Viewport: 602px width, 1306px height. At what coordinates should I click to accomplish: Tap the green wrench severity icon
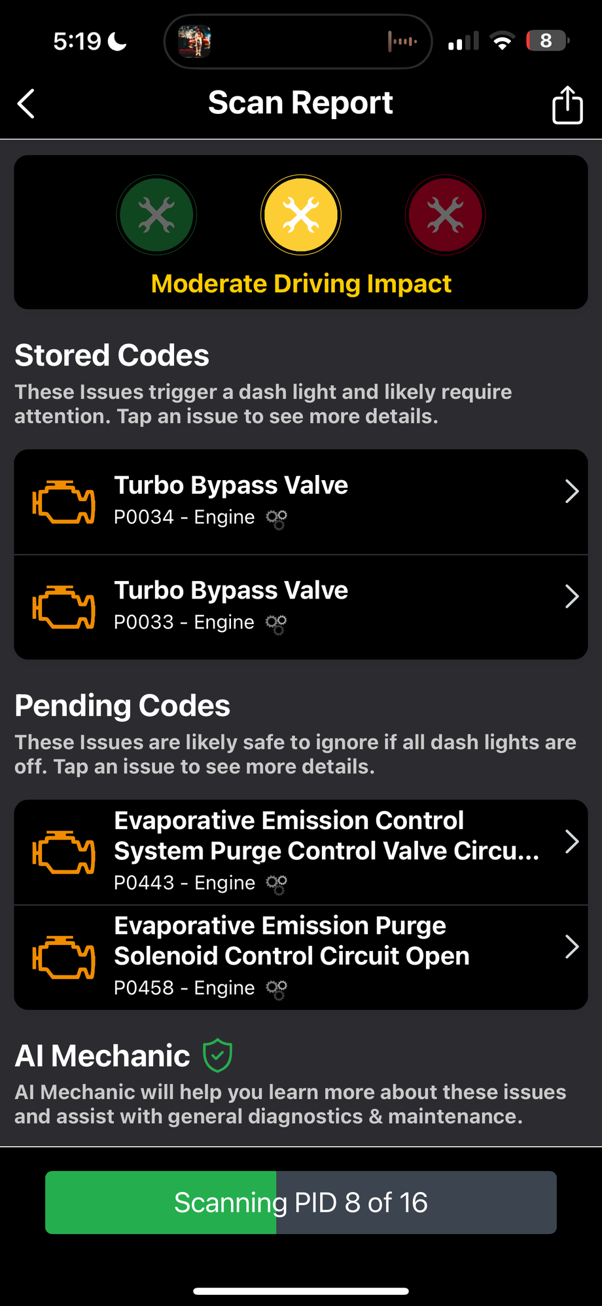click(156, 215)
